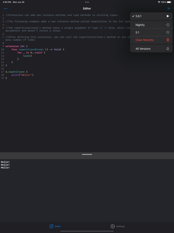Clear Recents in the version menu
Viewport: 174px width, 233px height.
(x=151, y=40)
